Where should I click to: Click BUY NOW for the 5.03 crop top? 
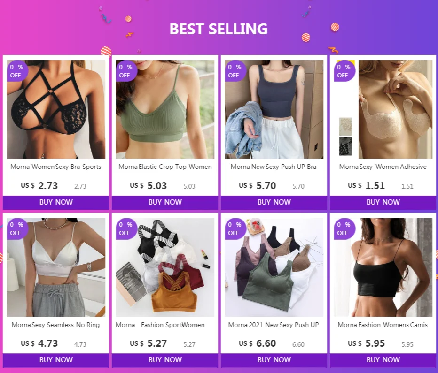165,202
